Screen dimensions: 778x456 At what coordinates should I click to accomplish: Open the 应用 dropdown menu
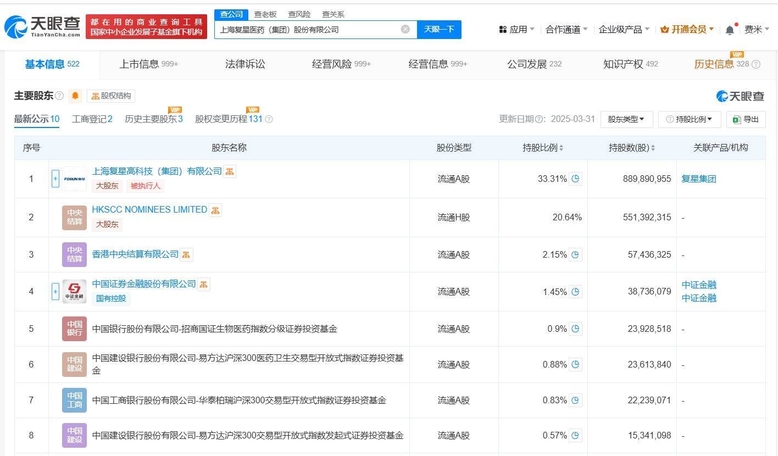click(x=516, y=30)
